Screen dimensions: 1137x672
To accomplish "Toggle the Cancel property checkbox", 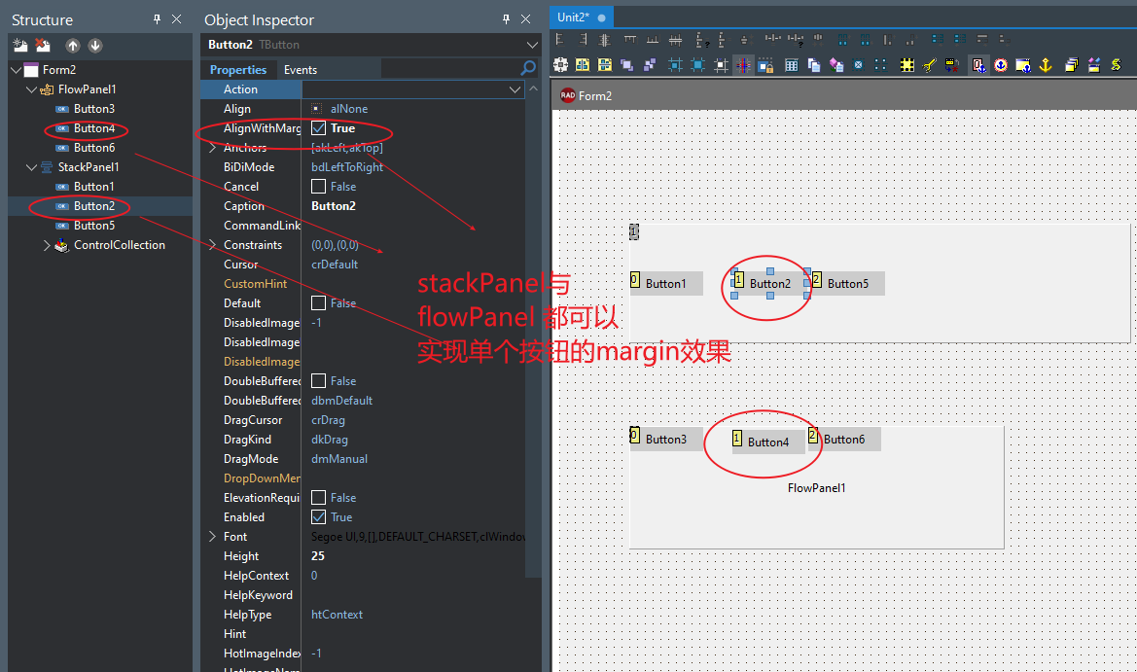I will pos(319,187).
